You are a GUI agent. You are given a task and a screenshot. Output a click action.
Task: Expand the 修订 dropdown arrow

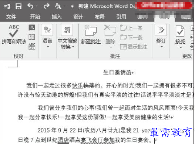coord(162,47)
